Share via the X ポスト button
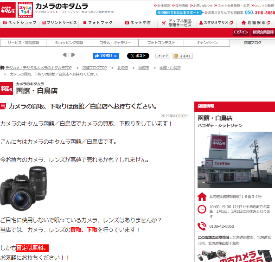The image size is (275, 262). coord(138,56)
